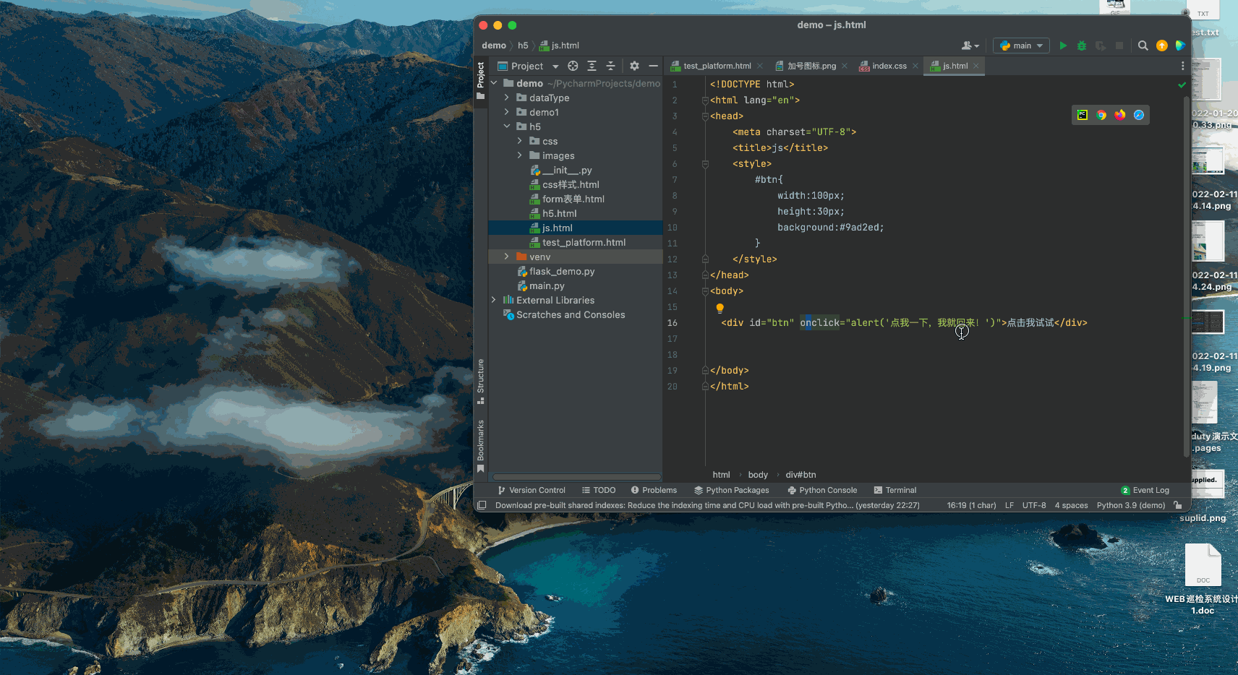Click the orange IDE update arrow icon
Viewport: 1238px width, 675px height.
coord(1162,46)
